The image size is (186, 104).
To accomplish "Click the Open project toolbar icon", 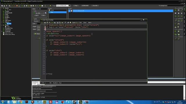I will click(4, 6).
